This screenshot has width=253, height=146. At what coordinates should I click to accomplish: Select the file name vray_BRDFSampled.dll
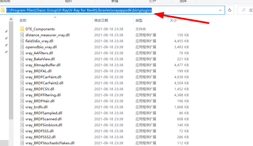(x=44, y=113)
